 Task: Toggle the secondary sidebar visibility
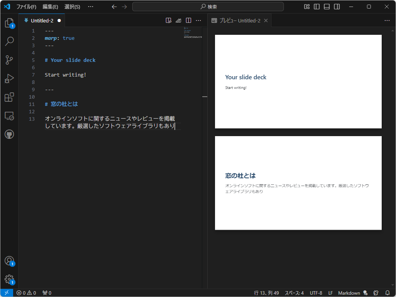(x=336, y=7)
